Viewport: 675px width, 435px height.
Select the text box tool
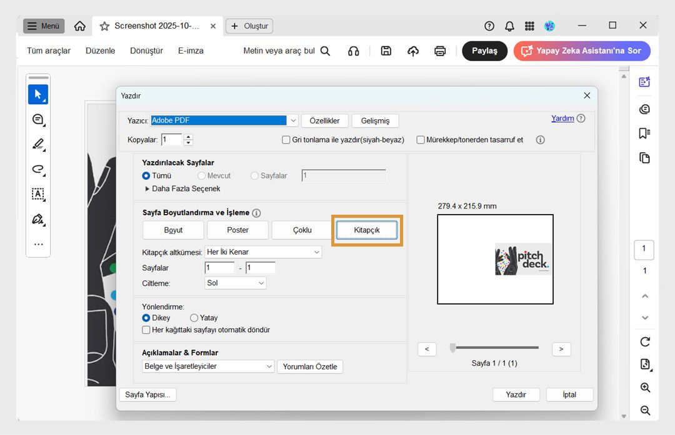click(x=38, y=194)
